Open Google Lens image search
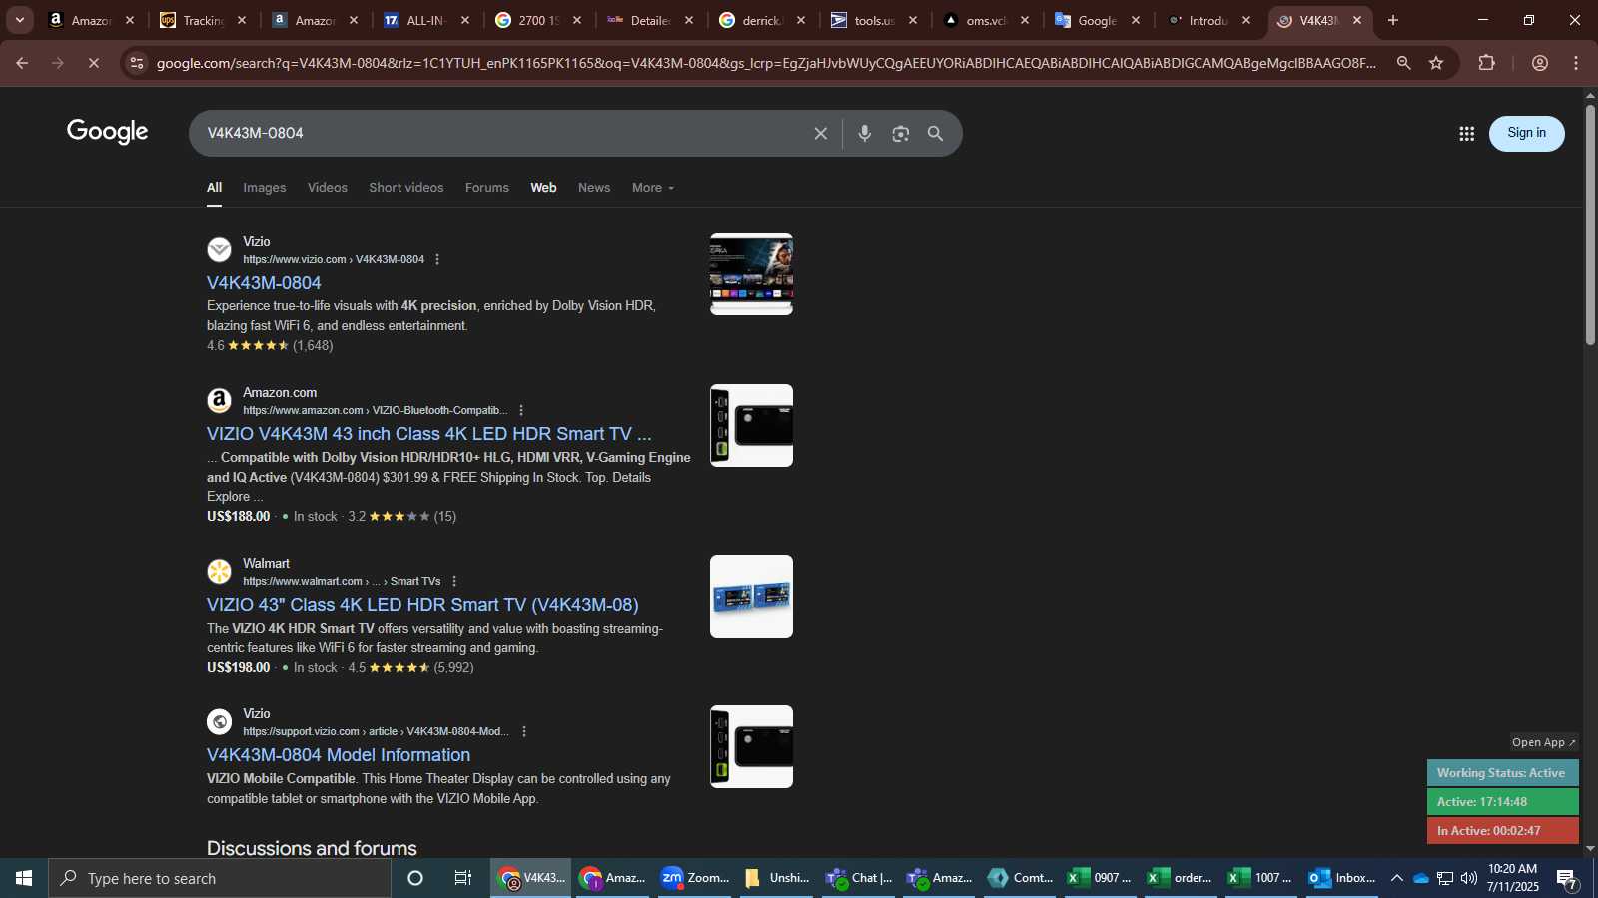1598x898 pixels. [x=900, y=133]
